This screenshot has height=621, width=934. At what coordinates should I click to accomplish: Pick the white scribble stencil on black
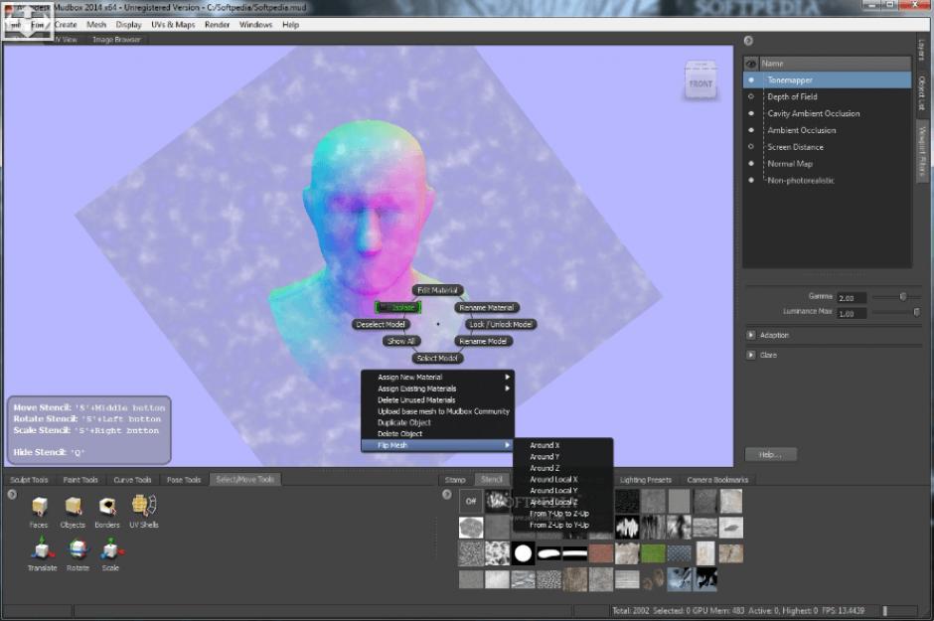pos(627,527)
